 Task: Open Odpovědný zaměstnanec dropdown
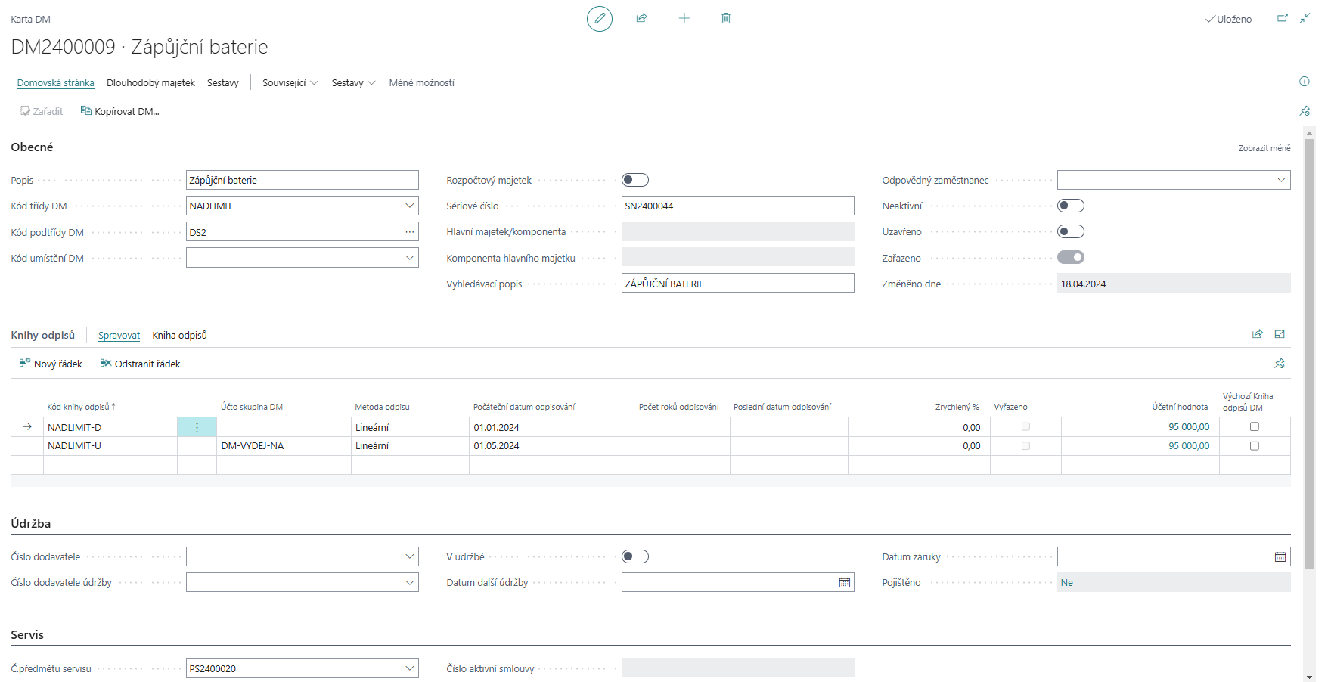pyautogui.click(x=1281, y=180)
